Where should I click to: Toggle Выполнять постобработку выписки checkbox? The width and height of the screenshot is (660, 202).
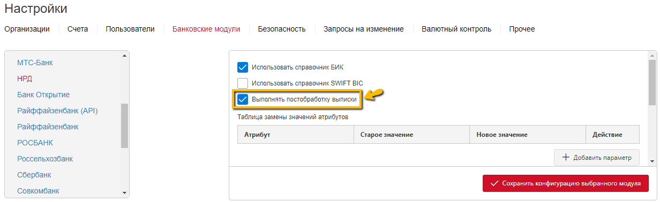click(x=243, y=99)
